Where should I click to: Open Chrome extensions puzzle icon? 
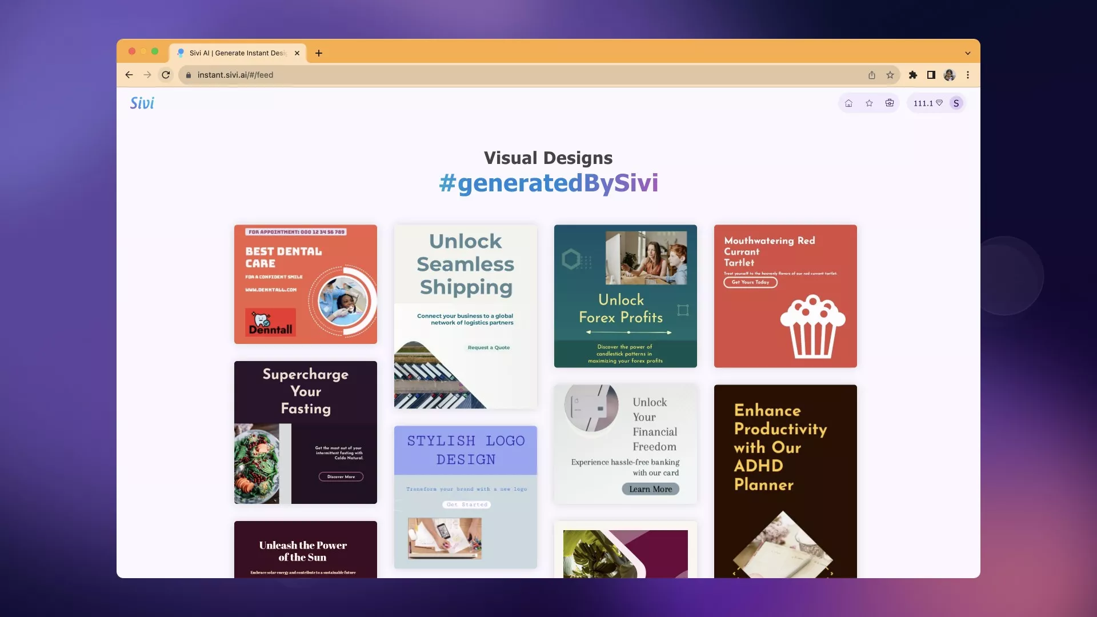(x=913, y=75)
